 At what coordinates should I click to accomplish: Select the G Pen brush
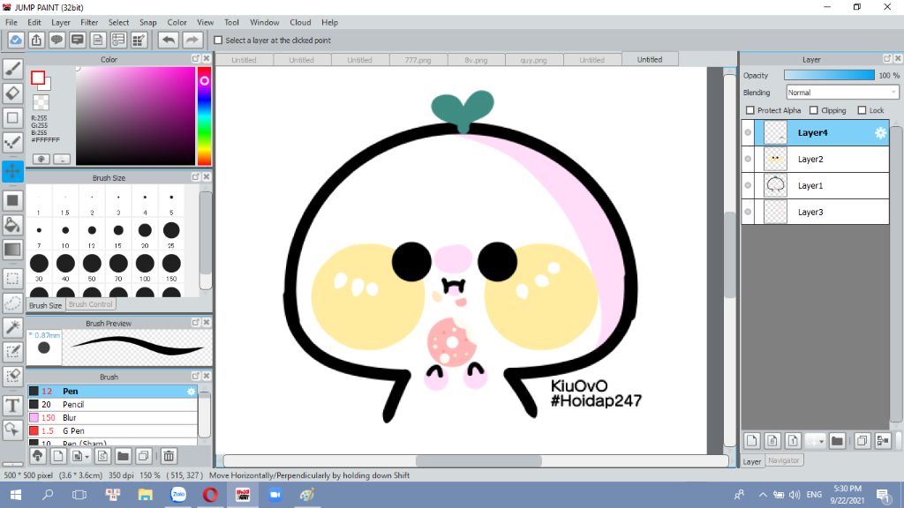coord(112,430)
